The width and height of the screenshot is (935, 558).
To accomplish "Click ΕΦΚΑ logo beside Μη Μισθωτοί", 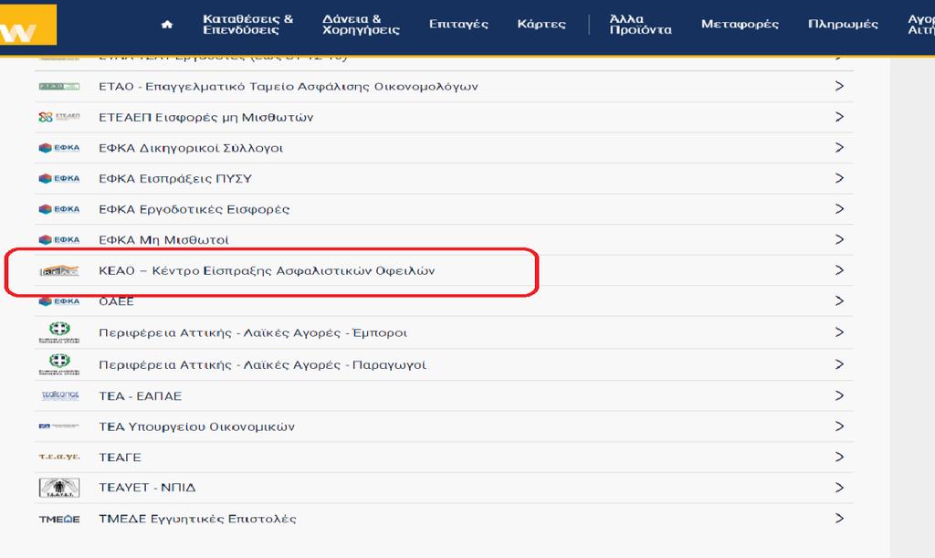I will [59, 239].
